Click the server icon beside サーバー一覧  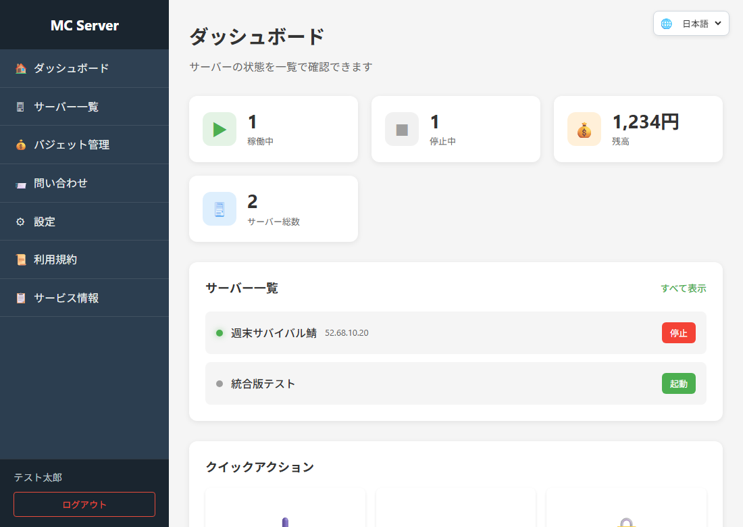[x=20, y=107]
